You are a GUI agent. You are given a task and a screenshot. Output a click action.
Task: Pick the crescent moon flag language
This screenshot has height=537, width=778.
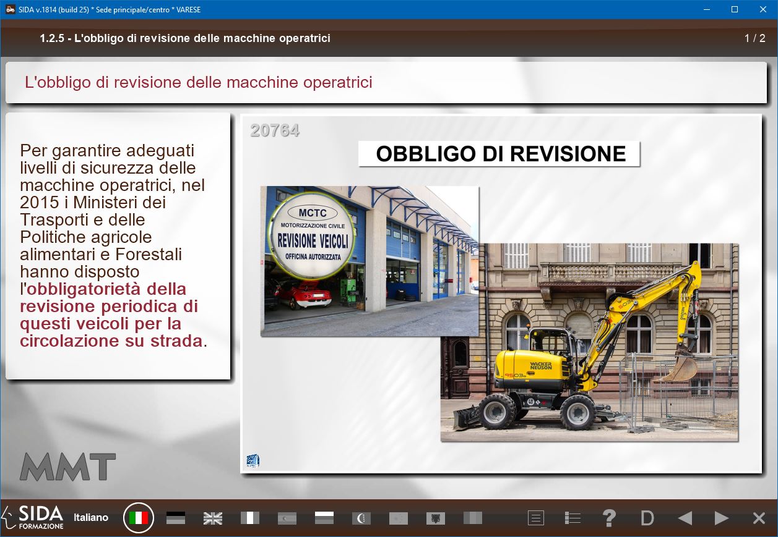click(361, 518)
